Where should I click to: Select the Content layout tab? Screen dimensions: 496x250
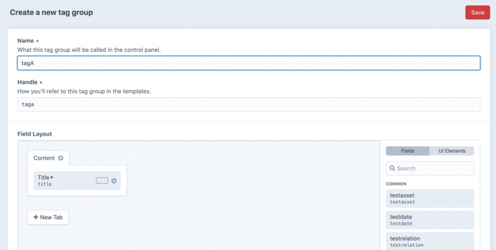[44, 158]
